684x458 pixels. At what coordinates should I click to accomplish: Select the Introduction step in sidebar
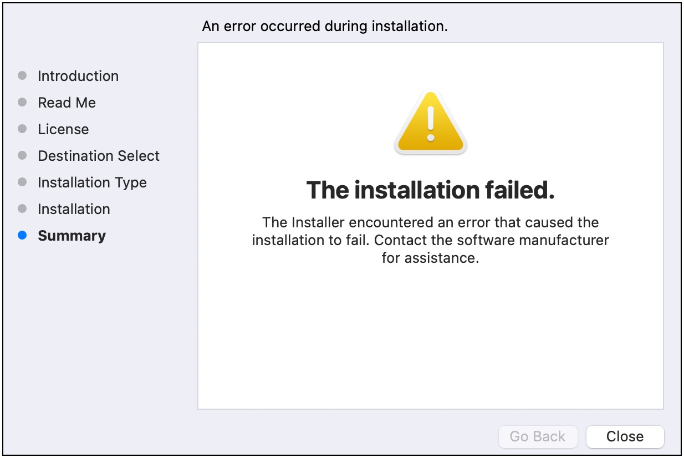[78, 76]
